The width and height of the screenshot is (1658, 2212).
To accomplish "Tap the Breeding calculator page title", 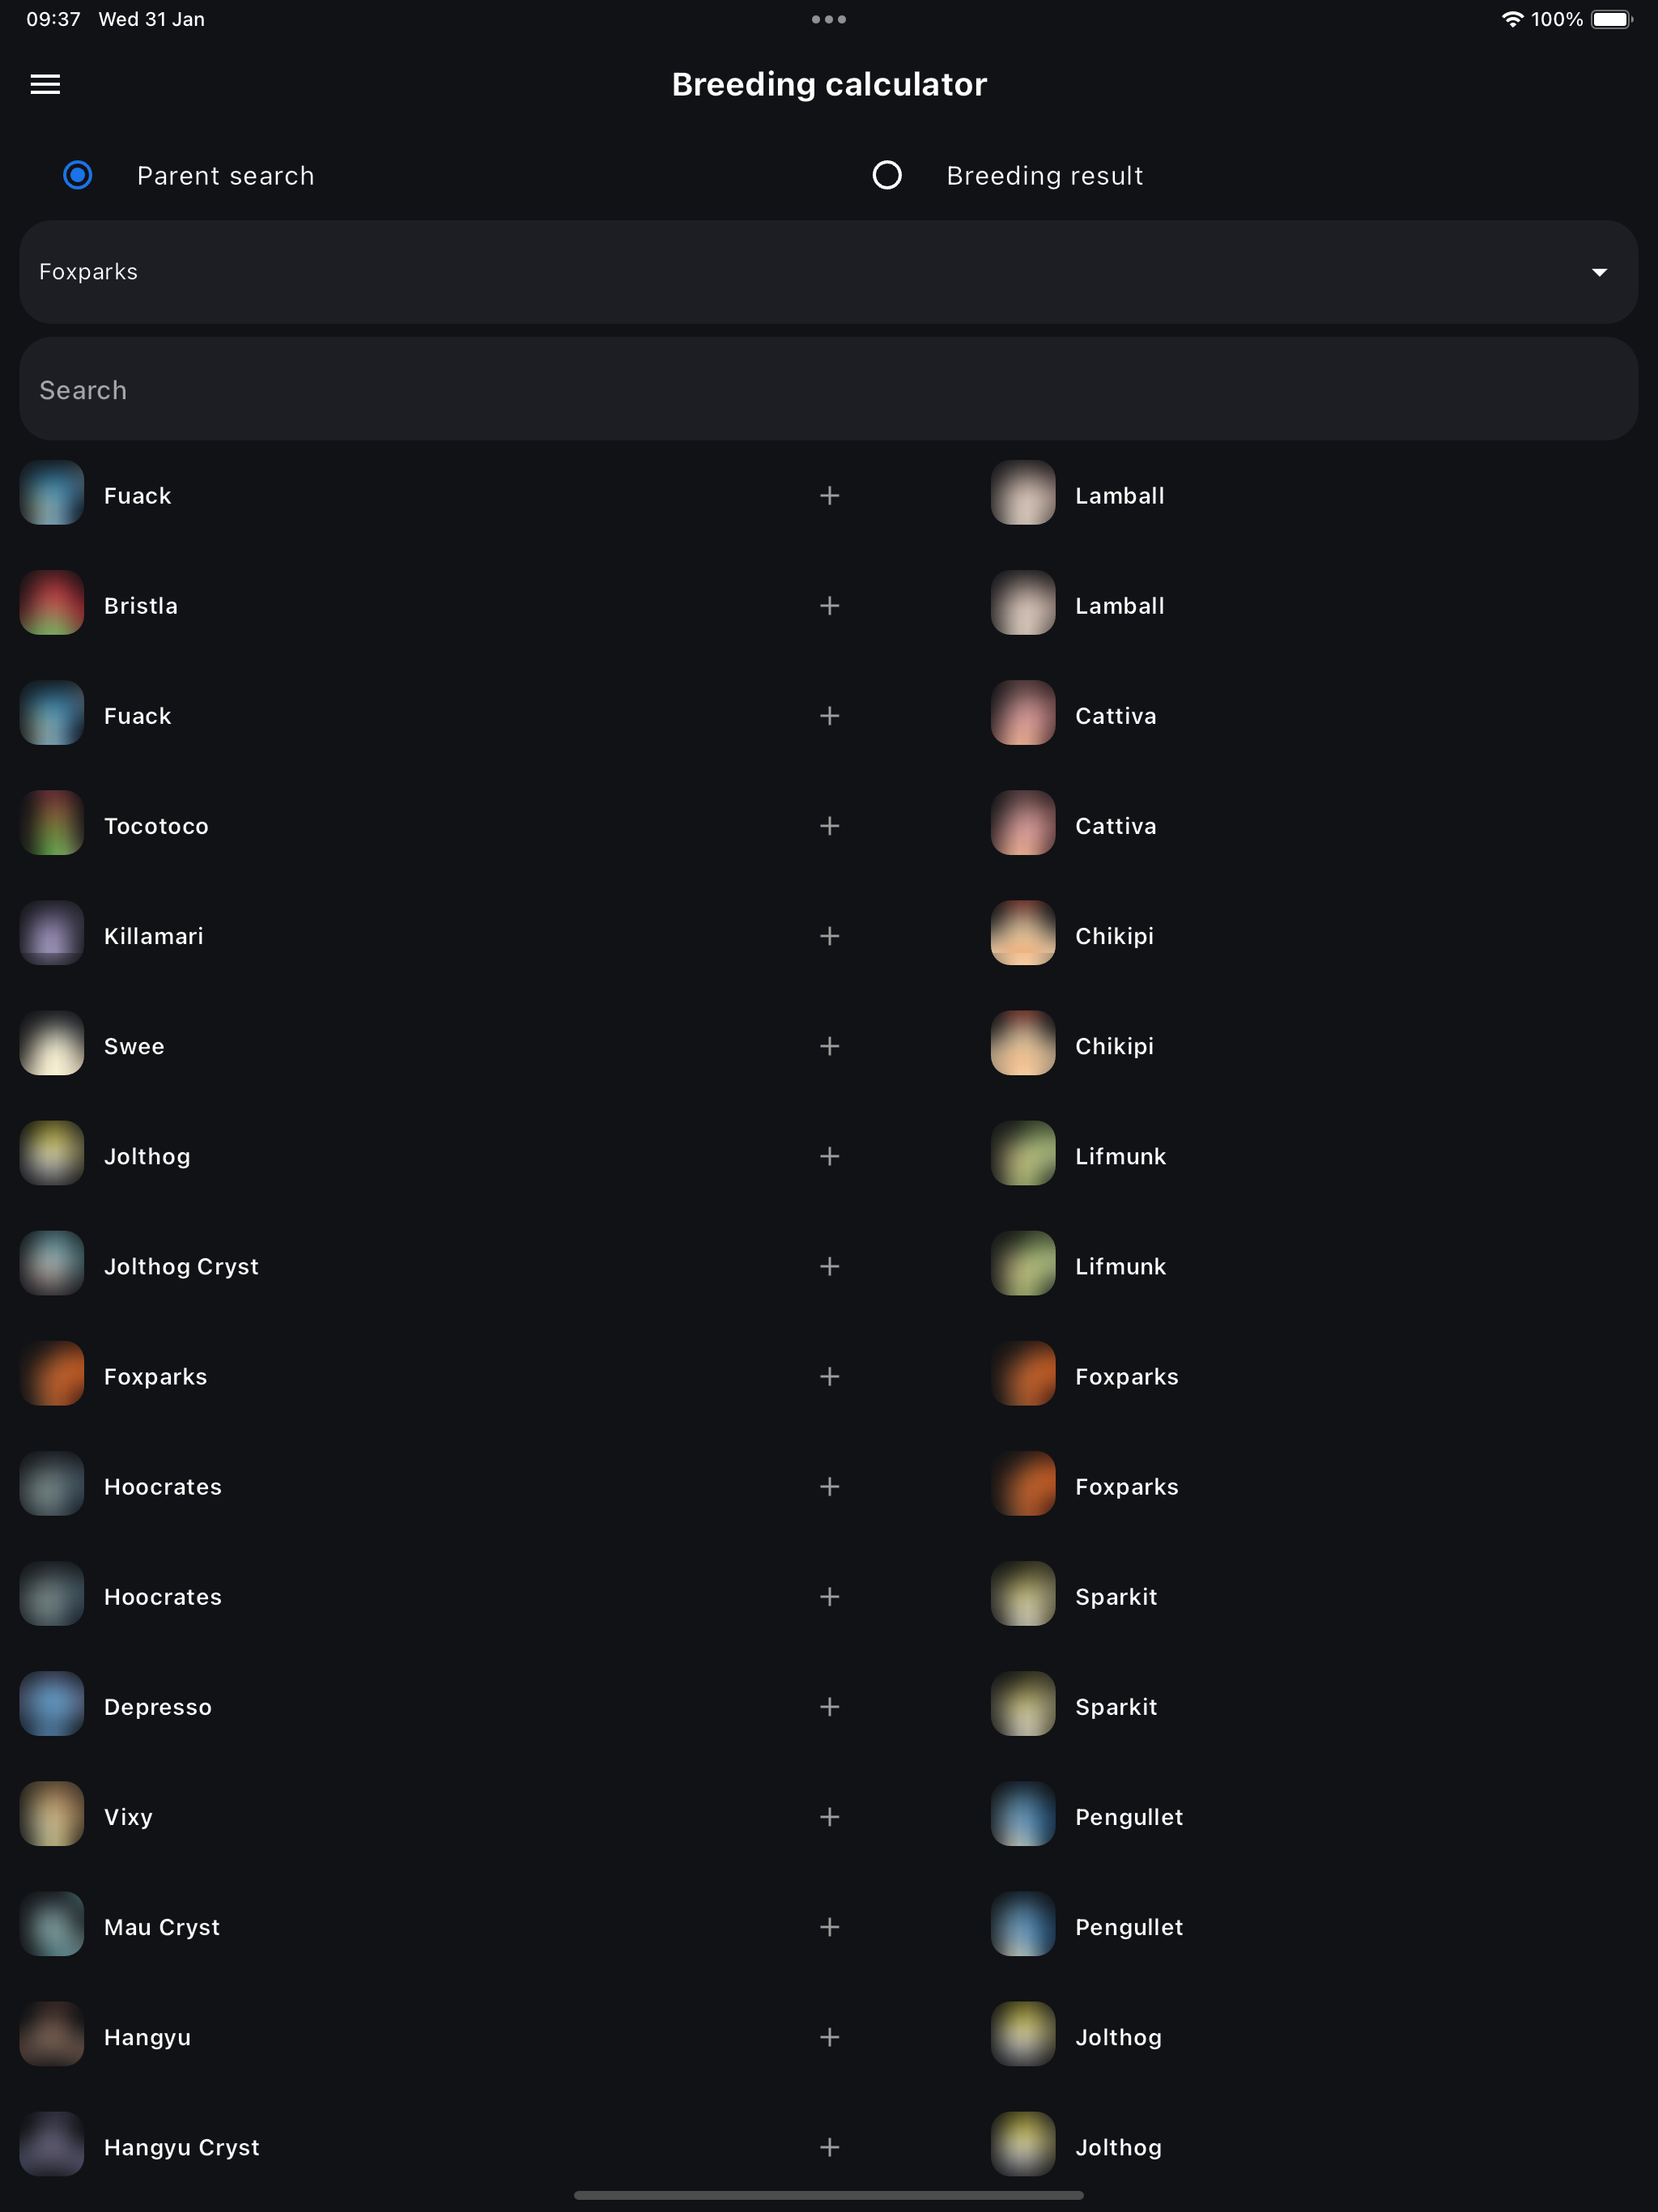I will click(829, 84).
